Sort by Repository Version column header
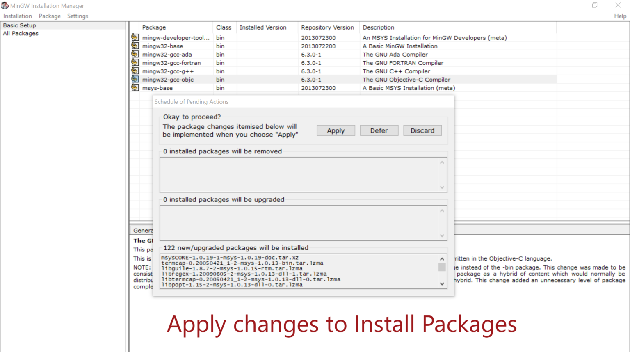This screenshot has width=630, height=352. (x=327, y=27)
